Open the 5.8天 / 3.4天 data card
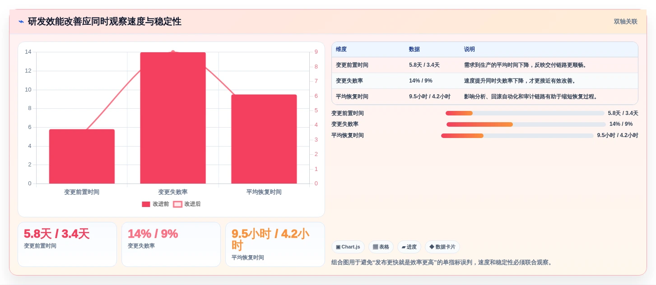 pos(67,244)
